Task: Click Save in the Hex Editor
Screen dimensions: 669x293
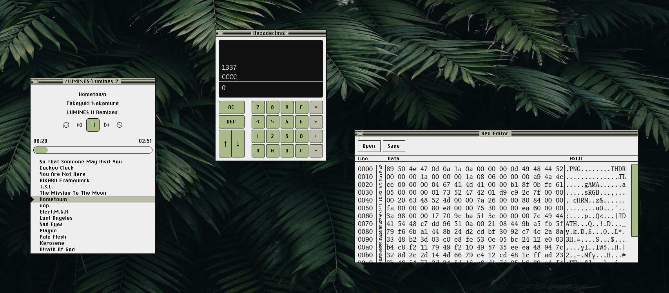Action: coord(393,146)
